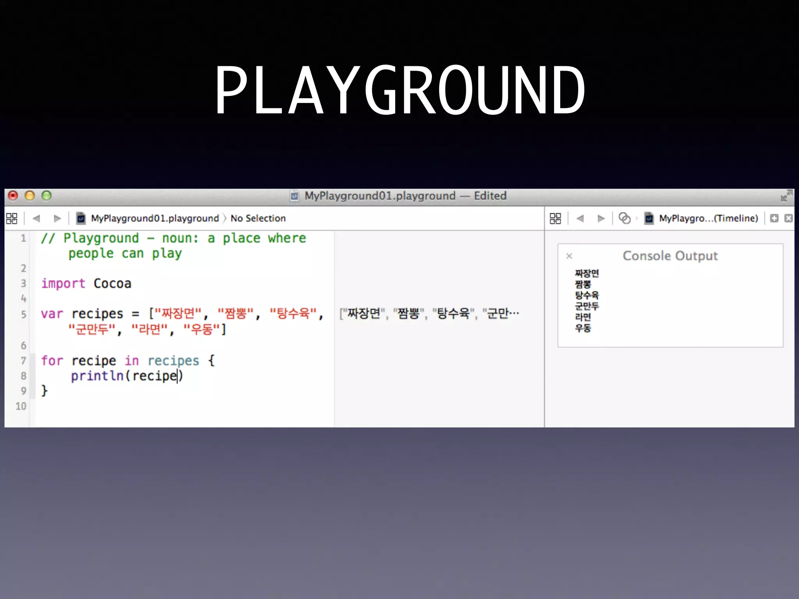The width and height of the screenshot is (799, 599).
Task: Click recipes identifier in for loop
Action: click(x=174, y=361)
